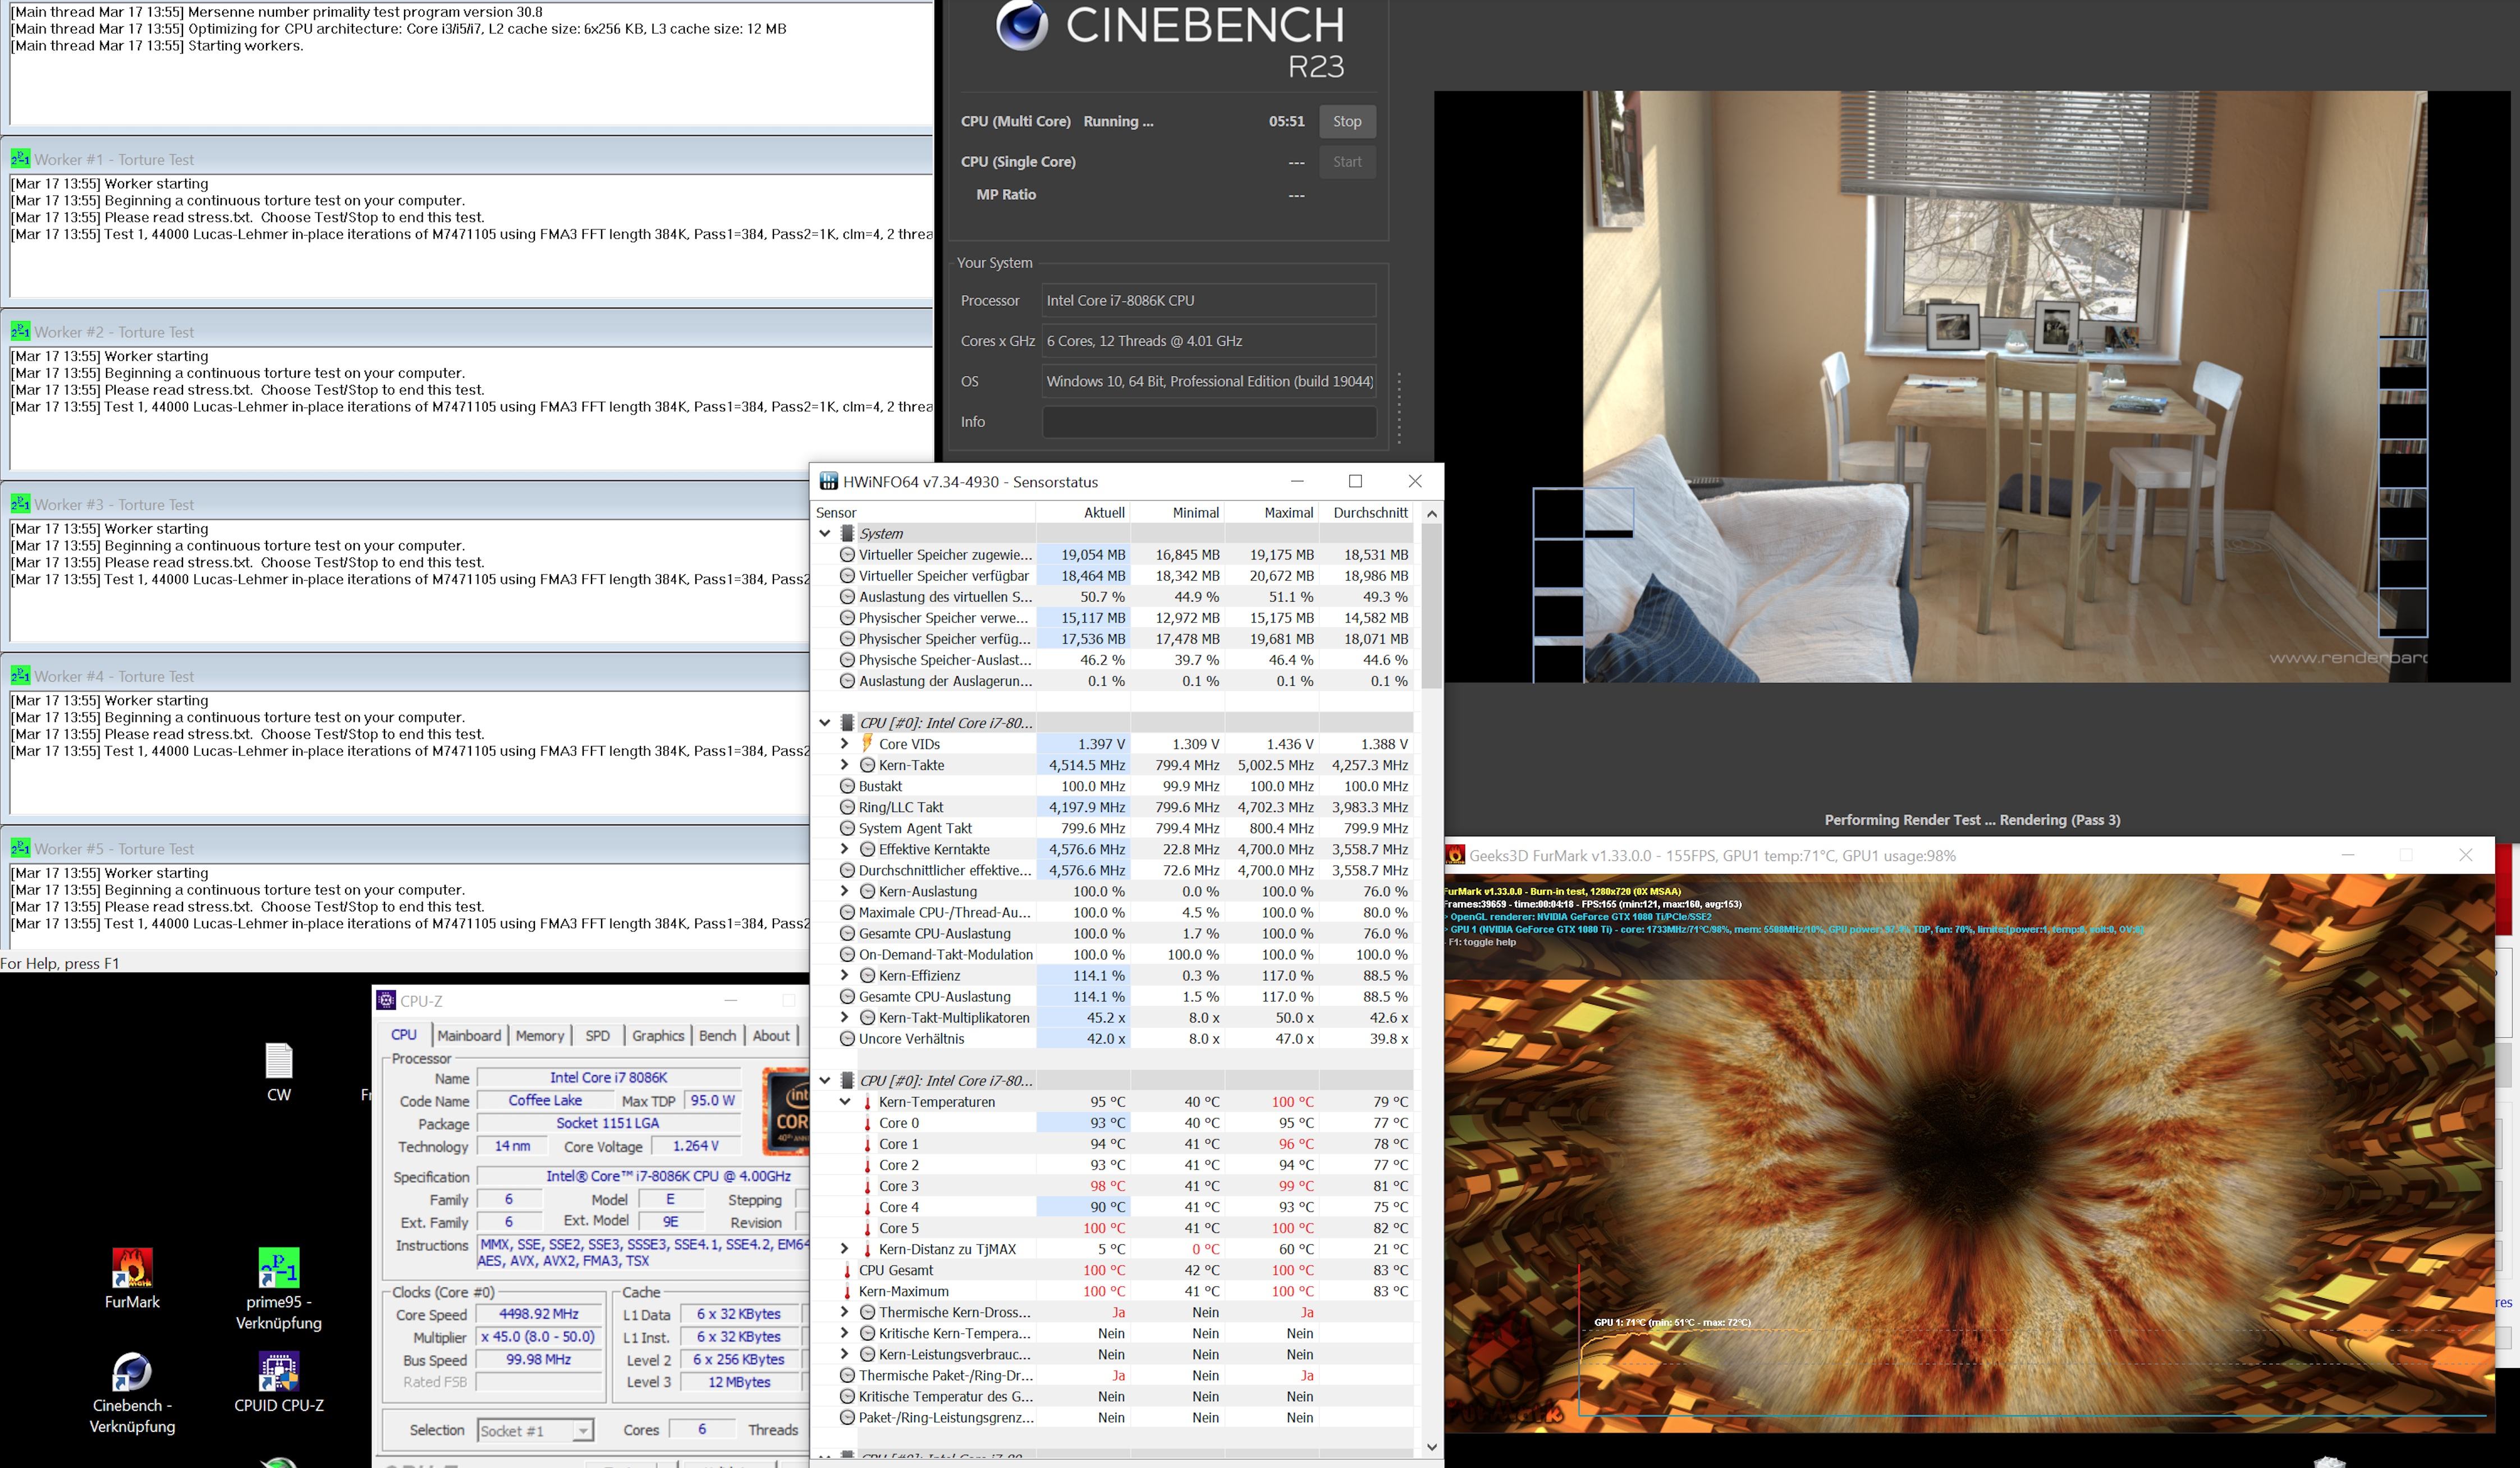Select the Kern-Effizienz sensor icon
The width and height of the screenshot is (2520, 1468).
click(867, 976)
